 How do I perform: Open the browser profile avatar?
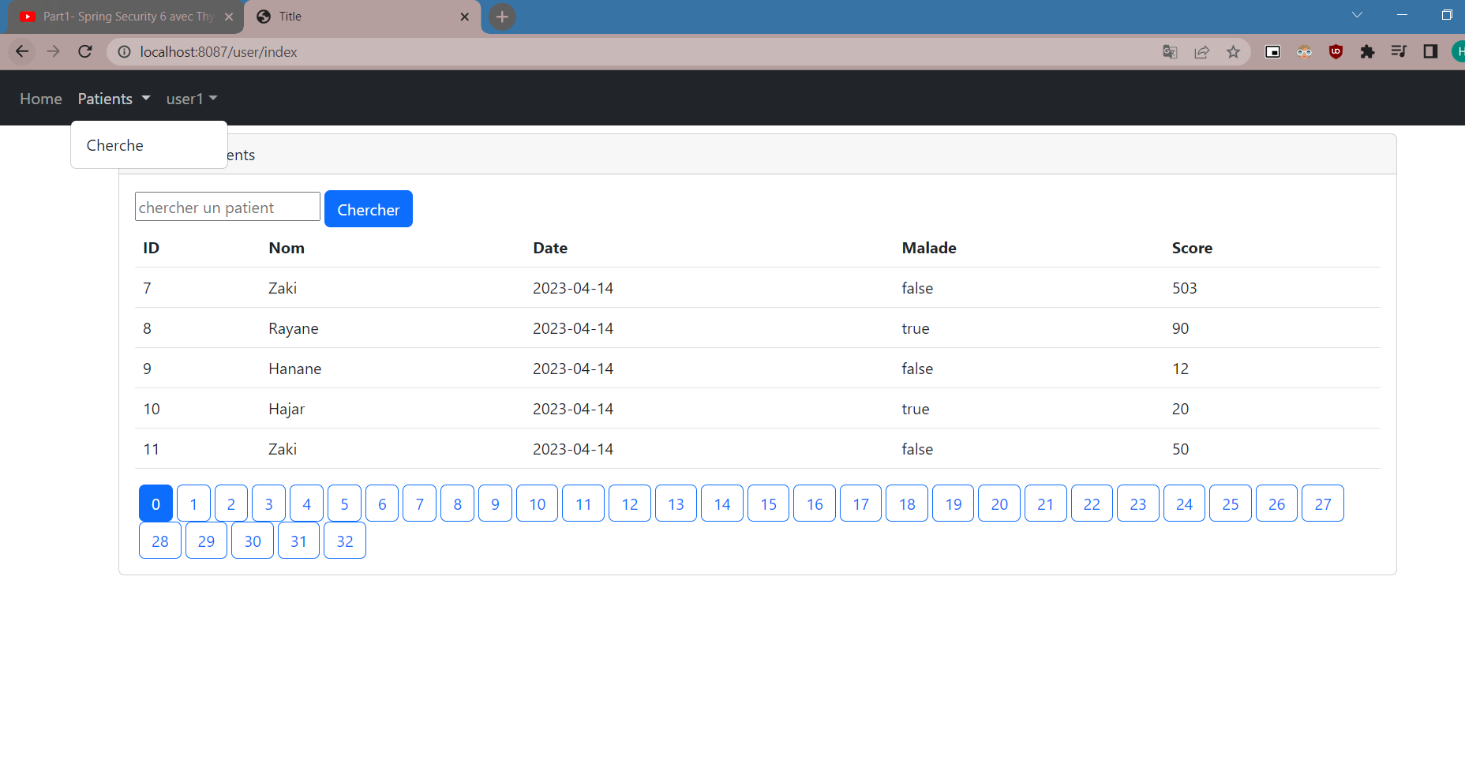click(x=1459, y=51)
